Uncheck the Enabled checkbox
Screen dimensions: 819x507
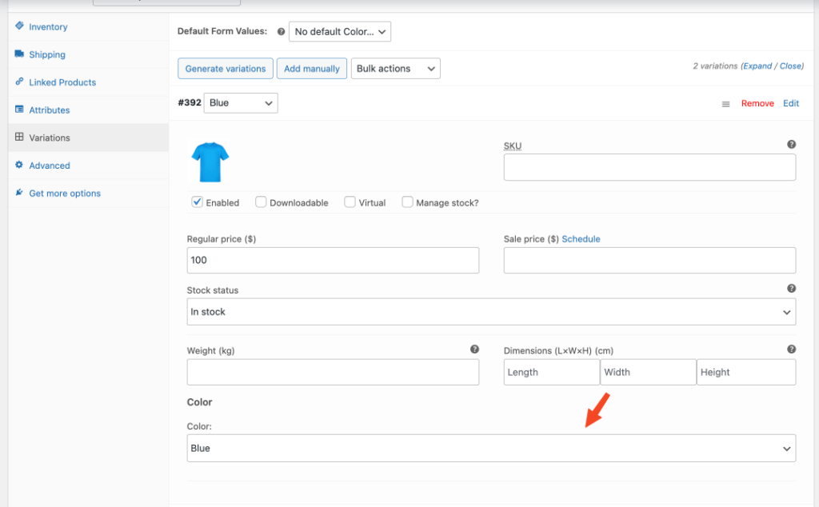tap(197, 202)
